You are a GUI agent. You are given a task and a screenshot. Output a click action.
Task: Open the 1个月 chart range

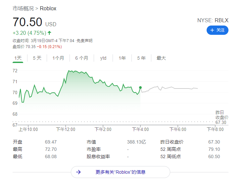[x=58, y=58]
